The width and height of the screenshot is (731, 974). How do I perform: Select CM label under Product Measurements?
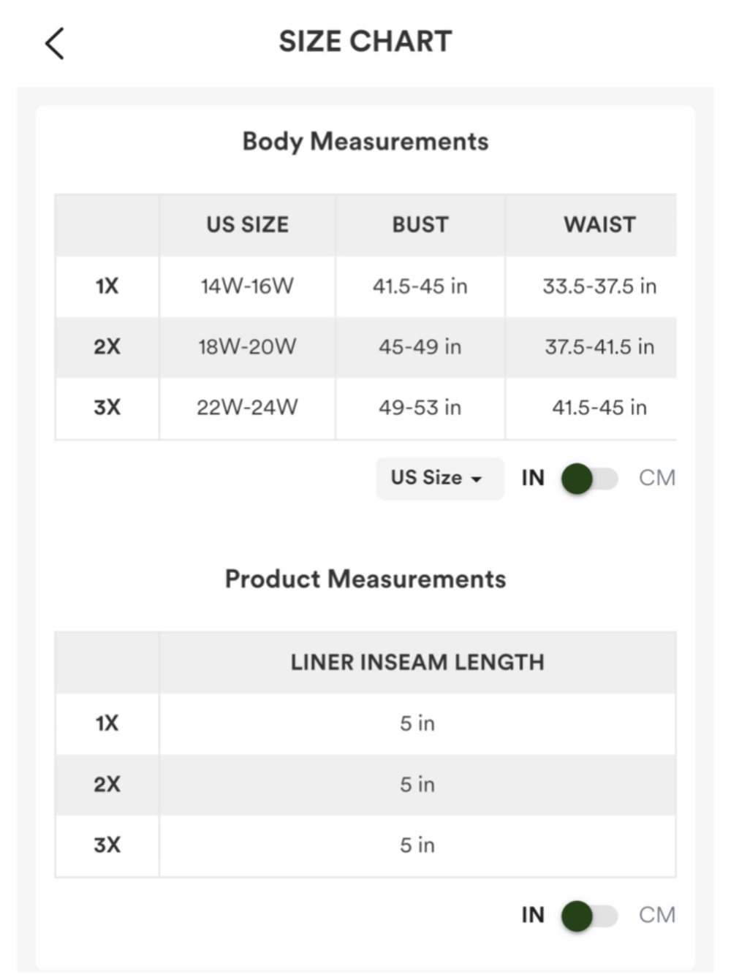coord(656,915)
